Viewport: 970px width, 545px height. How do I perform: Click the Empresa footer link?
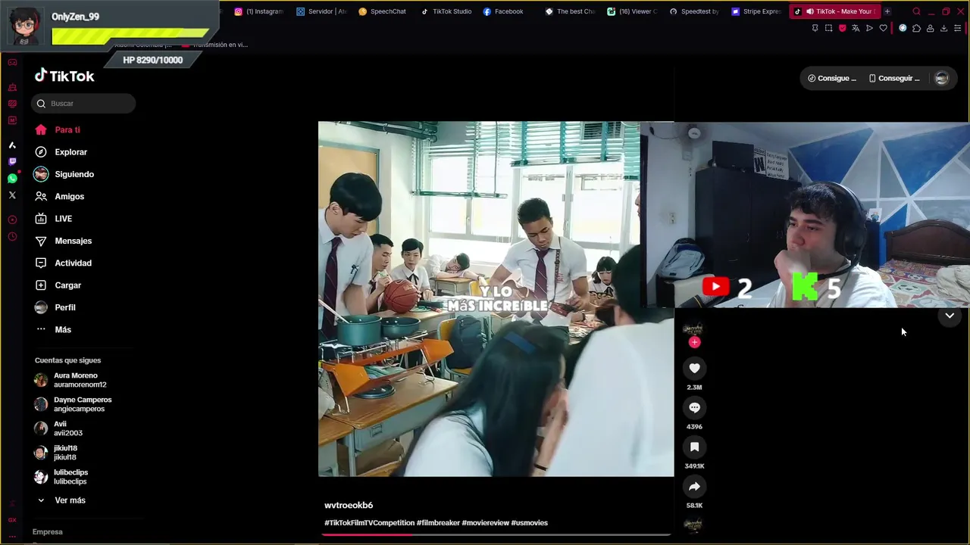pyautogui.click(x=47, y=532)
